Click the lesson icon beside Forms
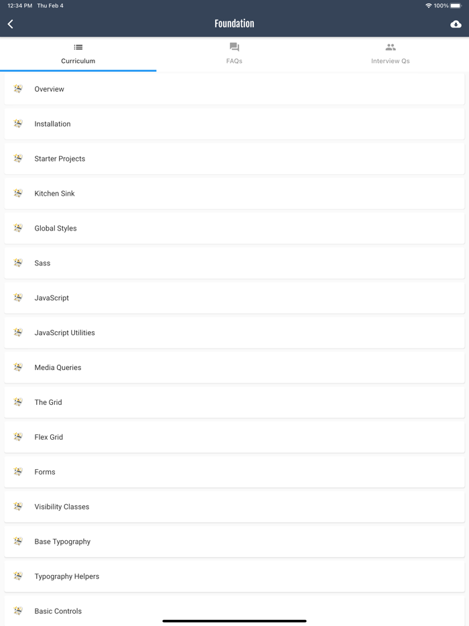 [x=18, y=472]
